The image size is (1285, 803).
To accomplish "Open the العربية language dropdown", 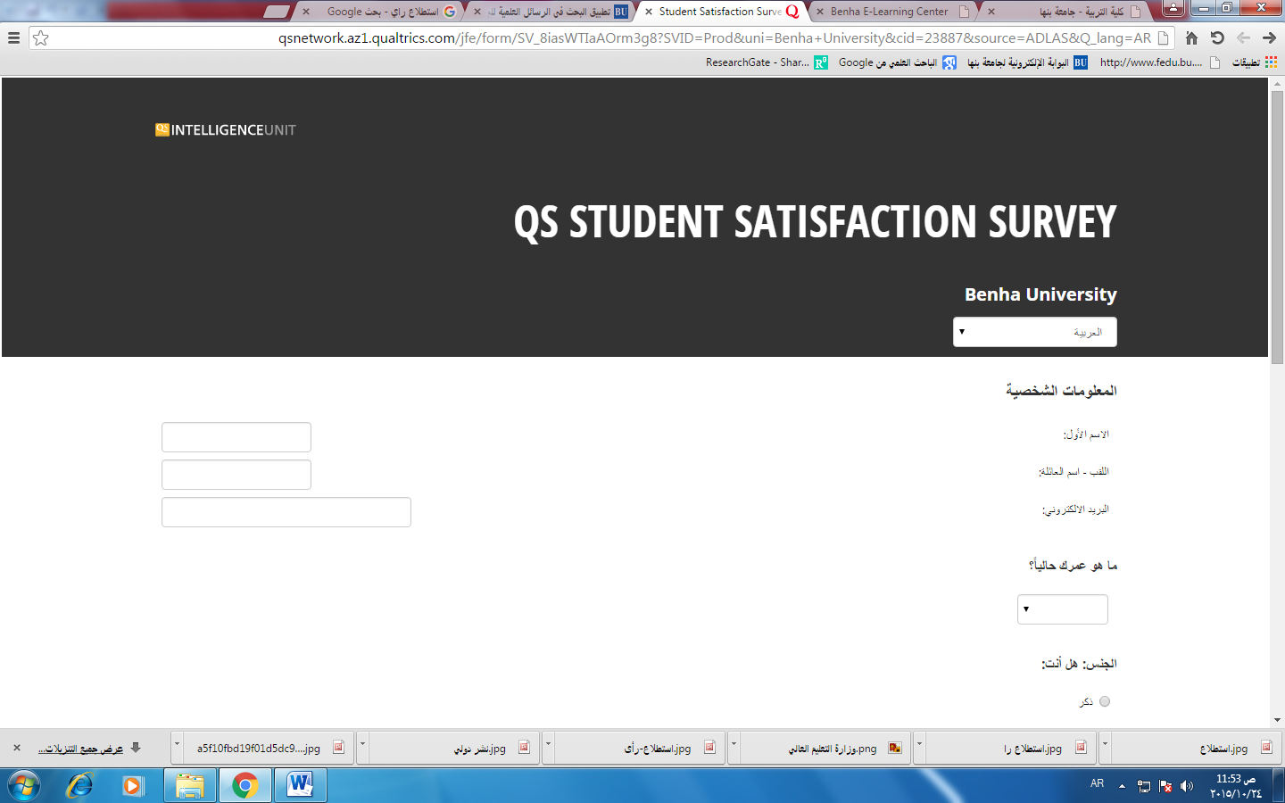I will click(x=1035, y=332).
